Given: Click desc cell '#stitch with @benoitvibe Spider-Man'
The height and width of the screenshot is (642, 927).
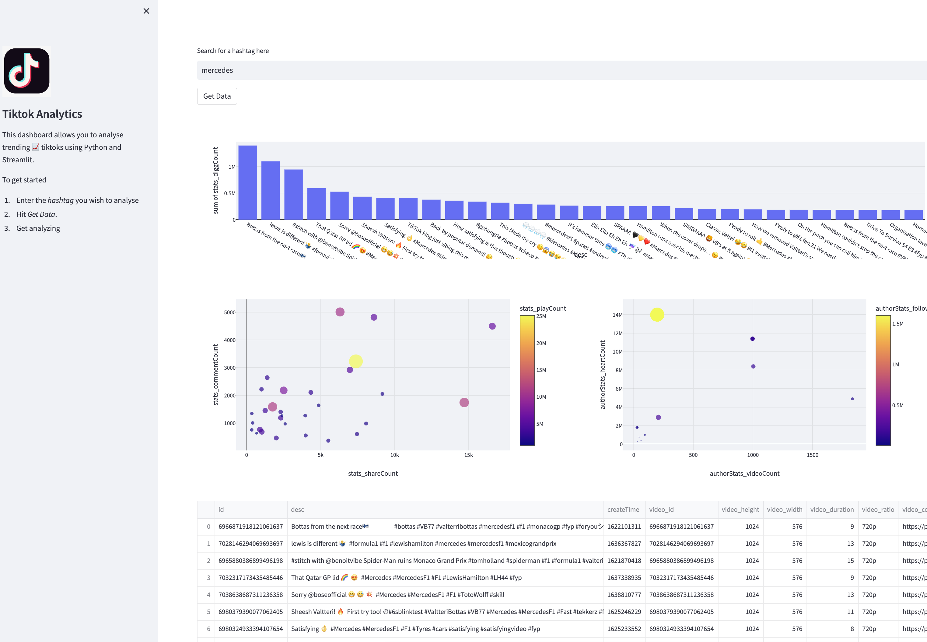Looking at the screenshot, I should (x=446, y=560).
